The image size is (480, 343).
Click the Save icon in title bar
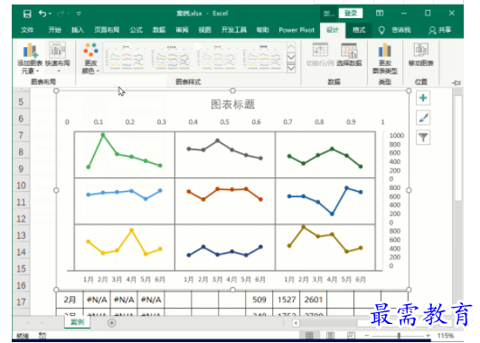[x=27, y=14]
